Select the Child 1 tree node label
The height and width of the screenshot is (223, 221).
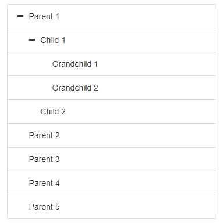click(53, 40)
